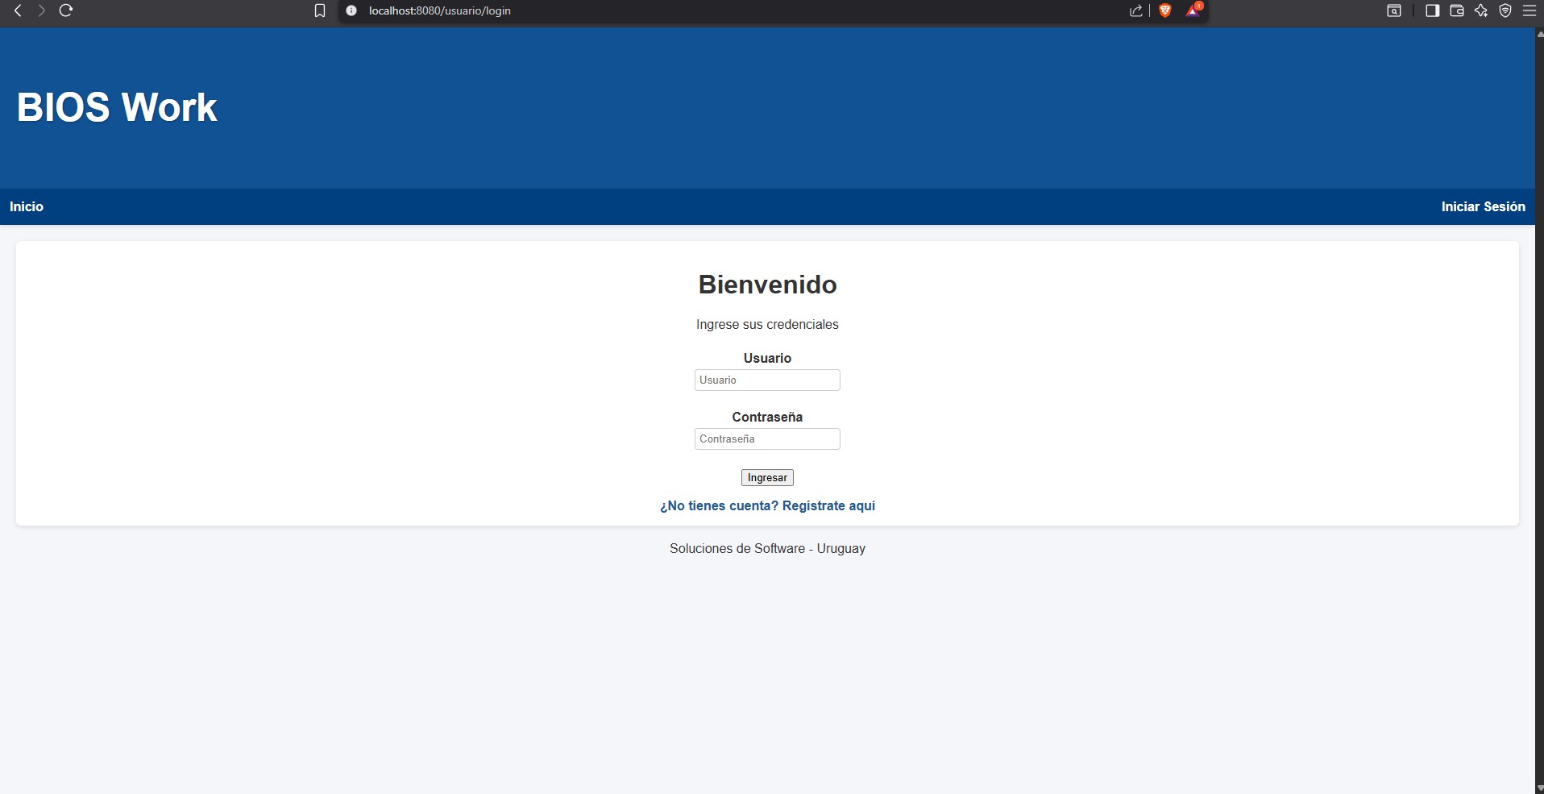Open Brave Rewards triangle icon
This screenshot has height=794, width=1544.
coord(1193,10)
